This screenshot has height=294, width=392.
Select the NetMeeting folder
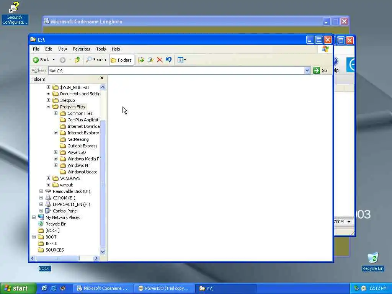78,139
